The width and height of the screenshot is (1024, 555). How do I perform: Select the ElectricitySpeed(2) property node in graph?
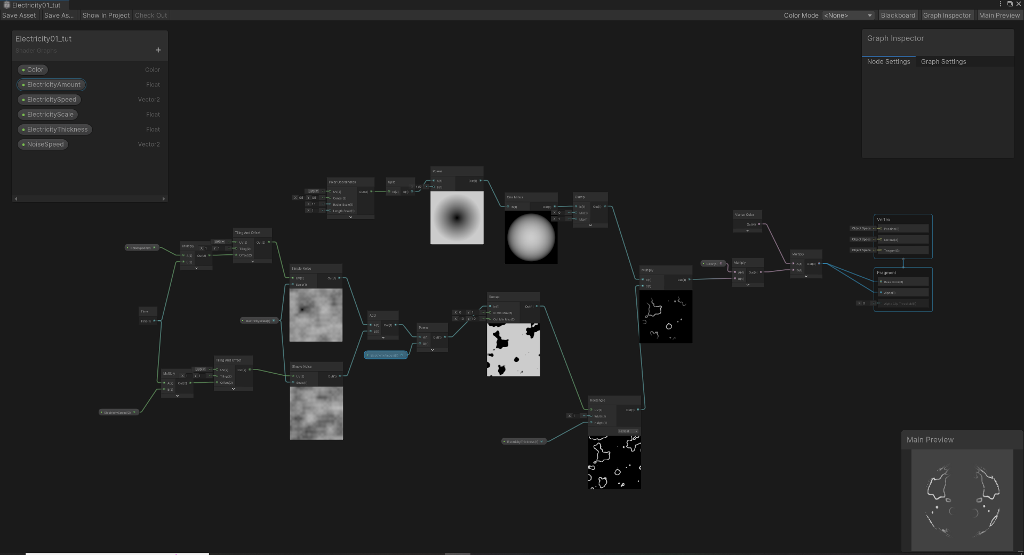118,412
